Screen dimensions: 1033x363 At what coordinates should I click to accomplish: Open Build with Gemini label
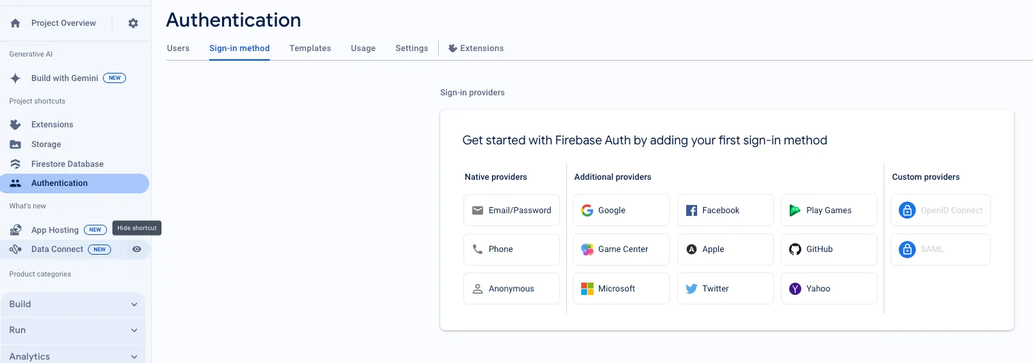tap(65, 78)
